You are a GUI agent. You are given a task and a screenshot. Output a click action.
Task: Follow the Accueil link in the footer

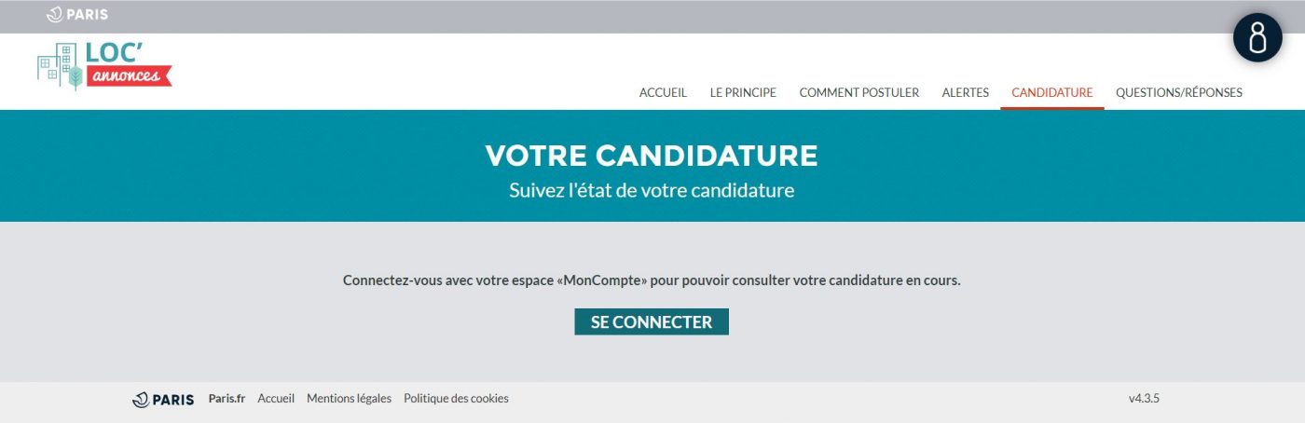point(276,398)
